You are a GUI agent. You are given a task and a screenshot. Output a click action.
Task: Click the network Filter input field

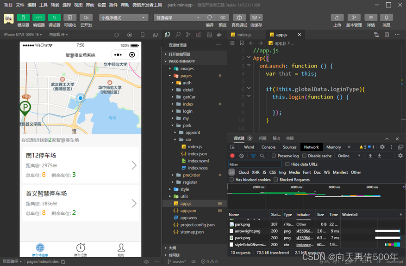255,164
